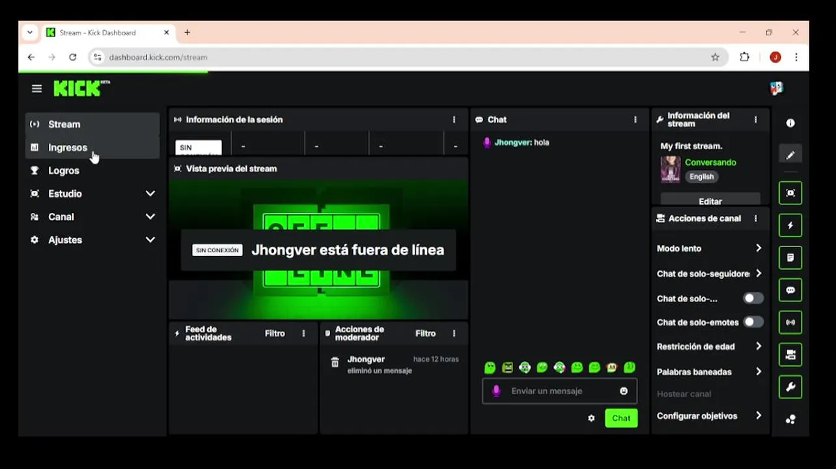Image resolution: width=836 pixels, height=469 pixels.
Task: Open Filtro in Acciones de moderador
Action: click(425, 334)
